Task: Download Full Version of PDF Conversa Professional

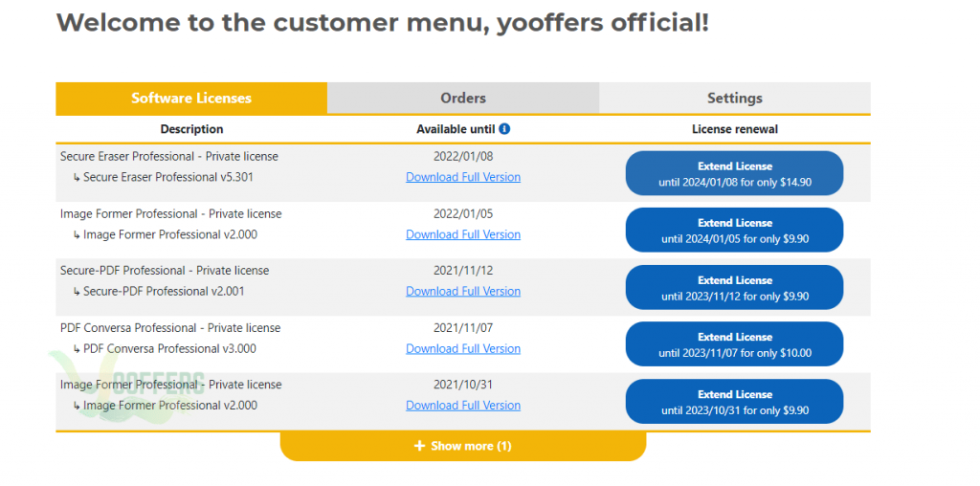Action: (x=463, y=349)
